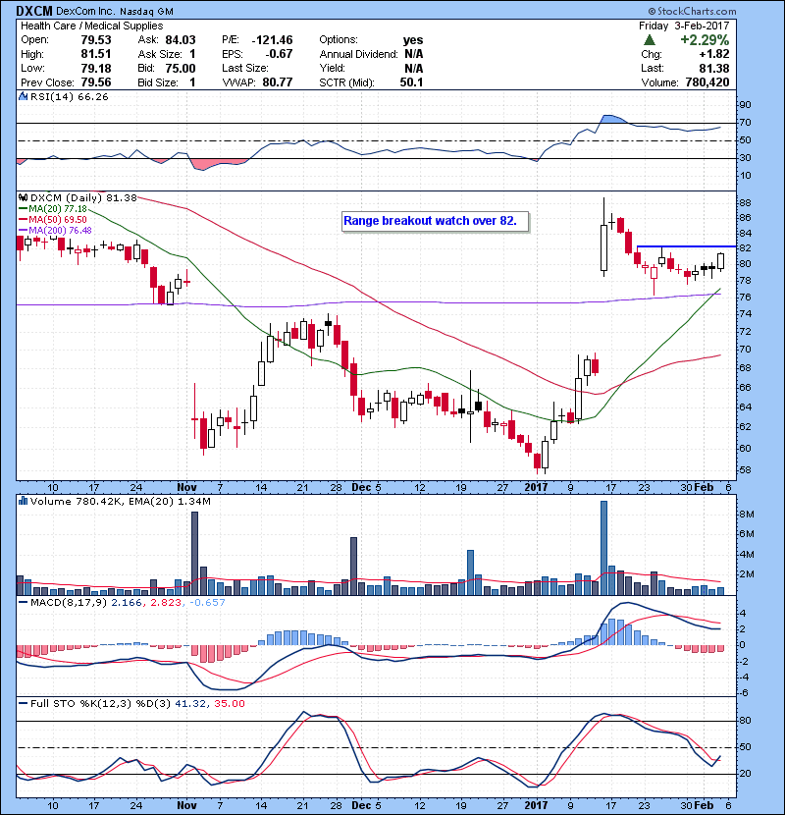Click the DXCM (Daily) 81.38 price label
The width and height of the screenshot is (785, 815).
coord(83,197)
